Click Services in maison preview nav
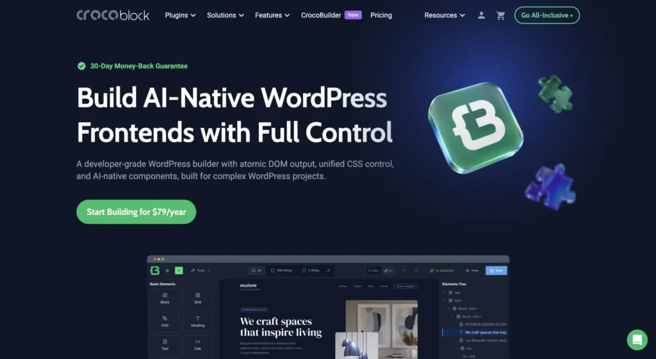This screenshot has height=359, width=656. point(343,286)
